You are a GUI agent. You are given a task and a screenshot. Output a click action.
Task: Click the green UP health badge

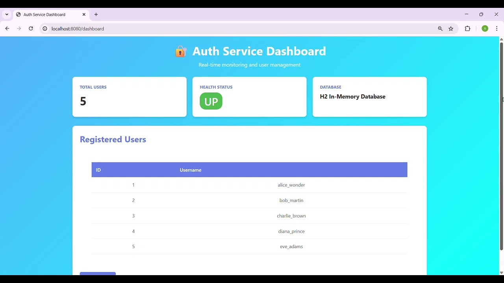pyautogui.click(x=211, y=101)
